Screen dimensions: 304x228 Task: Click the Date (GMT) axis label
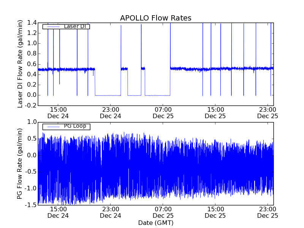tap(156, 223)
